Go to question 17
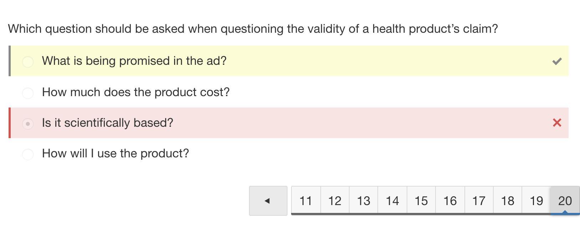 [x=479, y=201]
